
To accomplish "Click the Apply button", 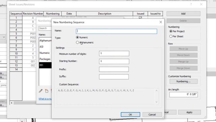I will [189, 112].
